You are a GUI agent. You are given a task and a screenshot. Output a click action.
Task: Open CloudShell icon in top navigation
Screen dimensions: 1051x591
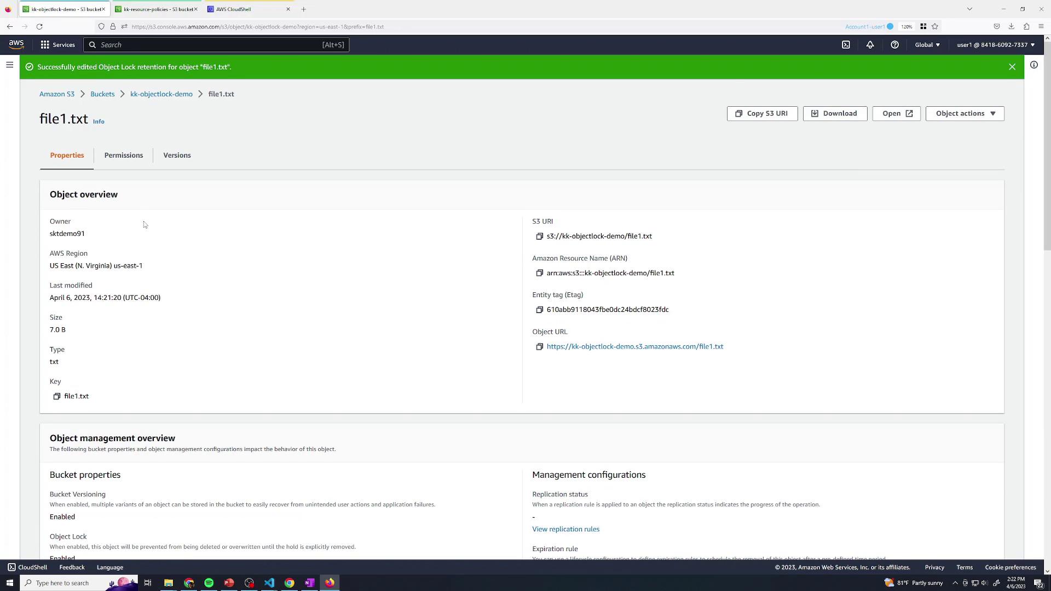coord(846,45)
